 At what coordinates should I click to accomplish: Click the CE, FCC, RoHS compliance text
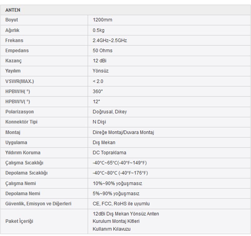click(x=121, y=204)
